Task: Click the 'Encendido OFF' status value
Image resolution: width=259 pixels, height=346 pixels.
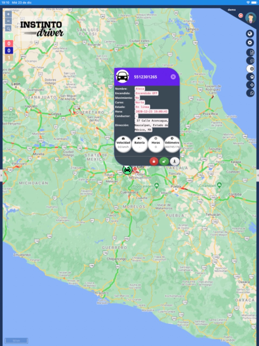Action: pos(147,93)
